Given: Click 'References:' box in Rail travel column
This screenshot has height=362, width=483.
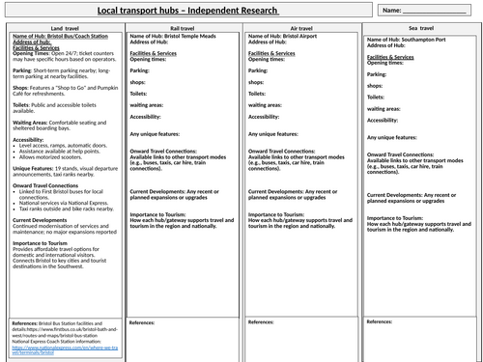Looking at the screenshot, I should 183,340.
